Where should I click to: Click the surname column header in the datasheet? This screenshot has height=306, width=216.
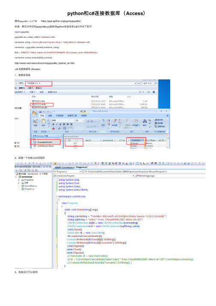coord(137,140)
